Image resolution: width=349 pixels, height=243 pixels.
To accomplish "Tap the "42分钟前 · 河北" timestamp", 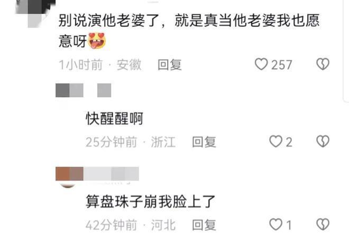I will tap(131, 225).
